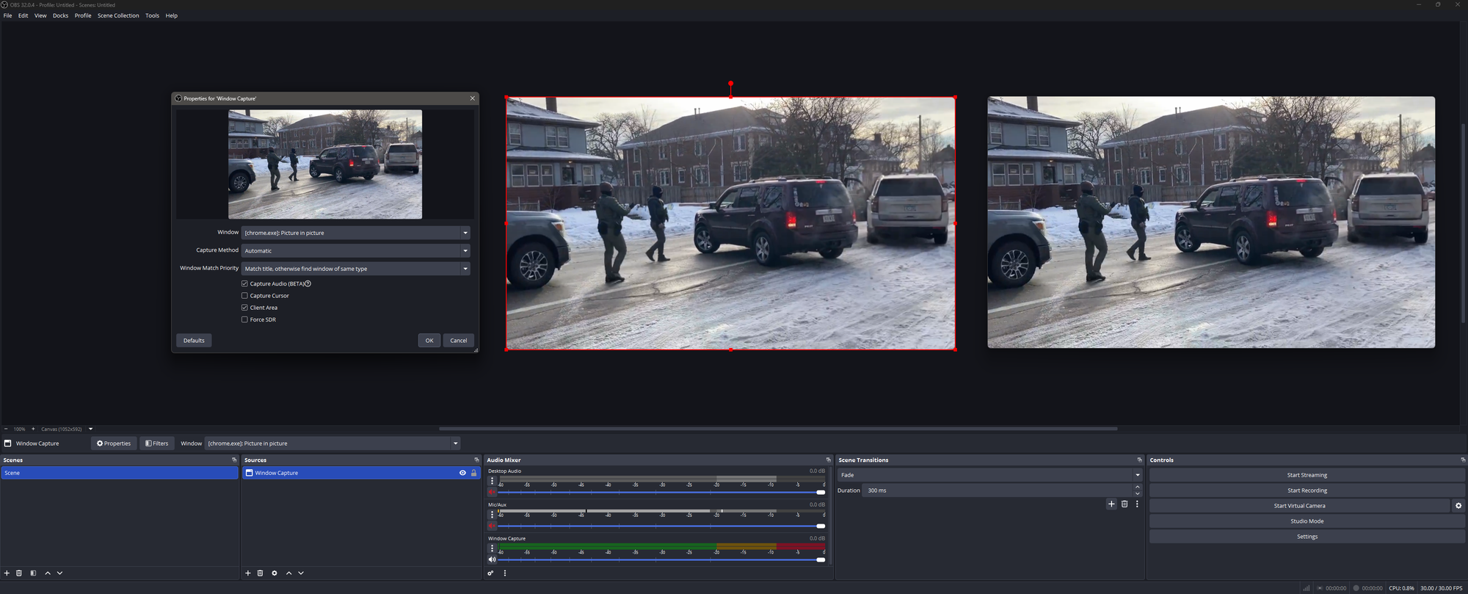The image size is (1468, 594).
Task: Open the Fade transition dropdown
Action: 989,475
